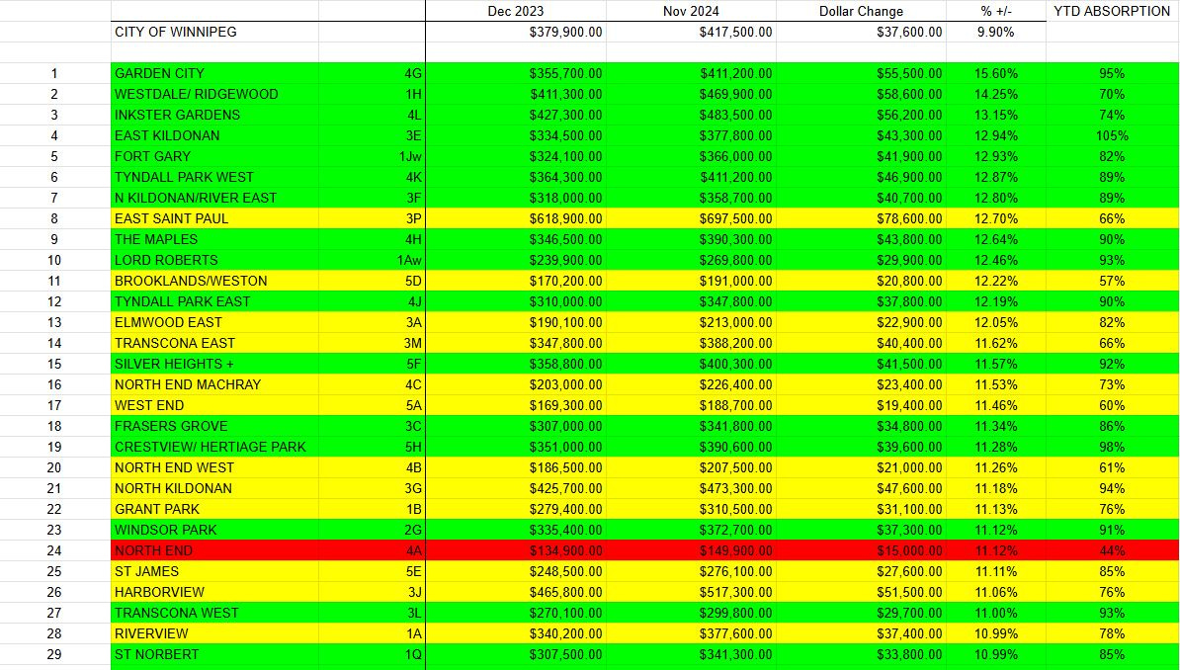Select the red 'NORTH END' cell

(214, 550)
